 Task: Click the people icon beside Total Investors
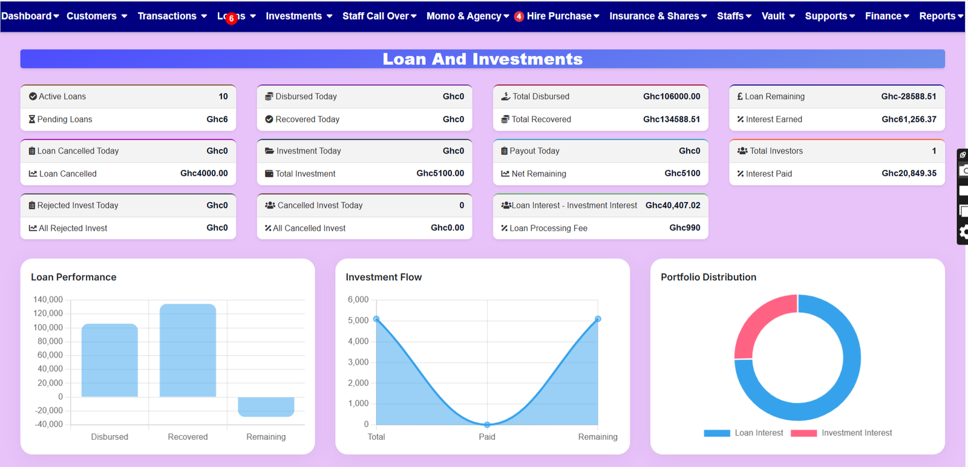(x=742, y=151)
